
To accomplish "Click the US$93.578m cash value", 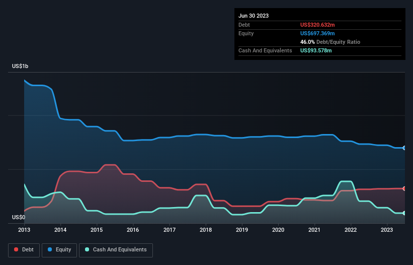I will point(316,50).
